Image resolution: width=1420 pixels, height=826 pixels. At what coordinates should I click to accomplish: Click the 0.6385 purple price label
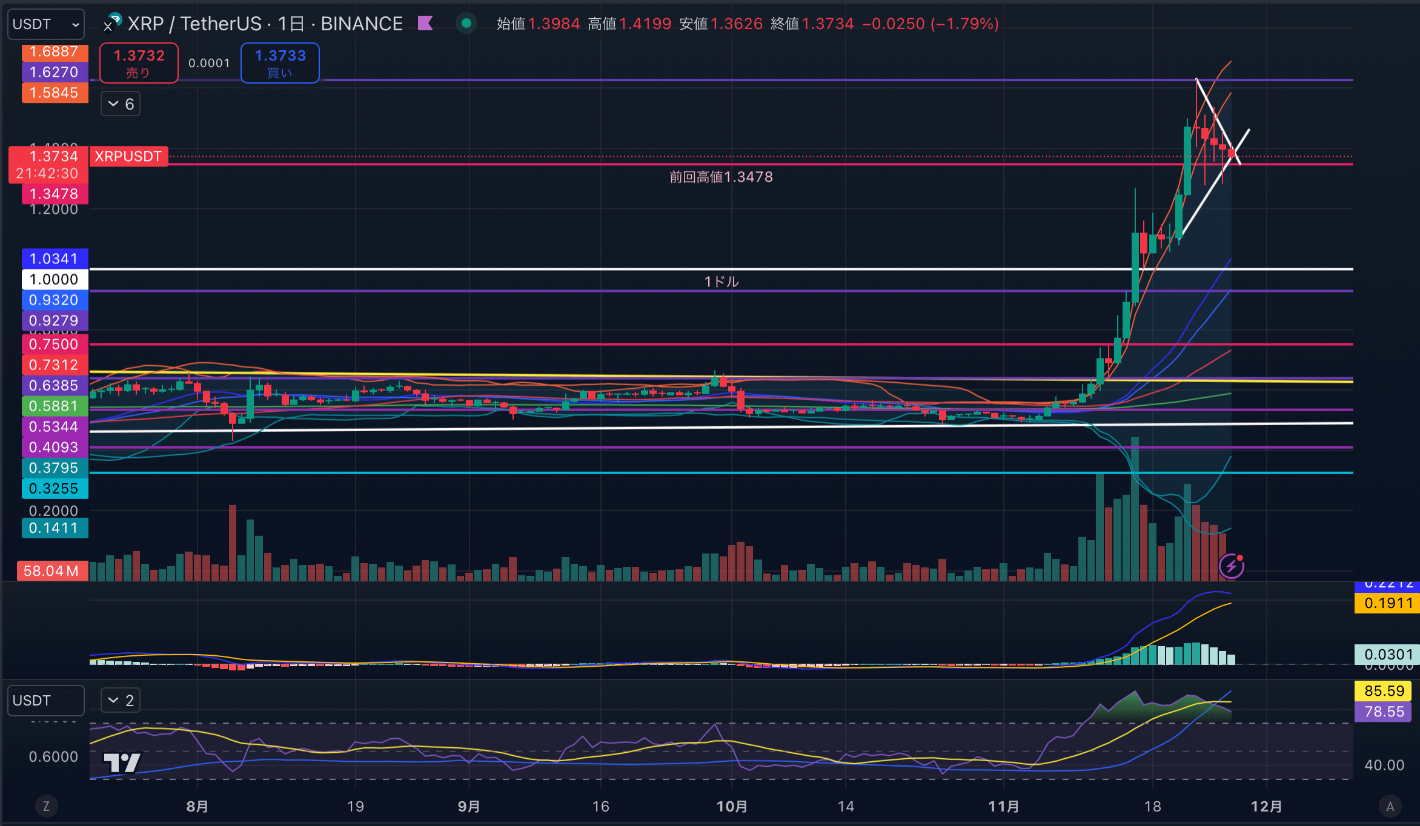(55, 385)
